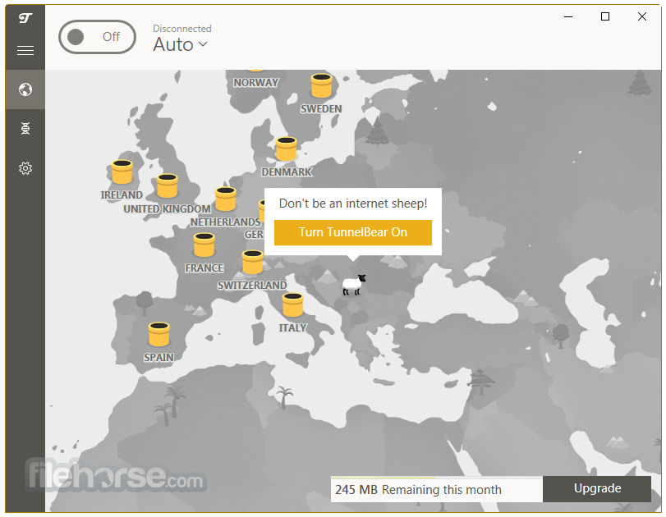Select the United Kingdom tunnel

(168, 185)
